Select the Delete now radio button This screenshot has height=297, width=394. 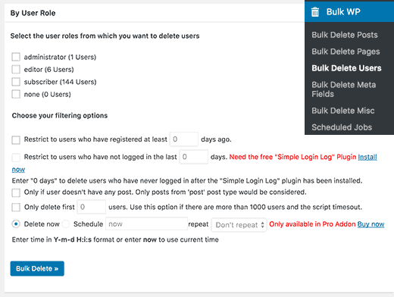click(x=16, y=224)
